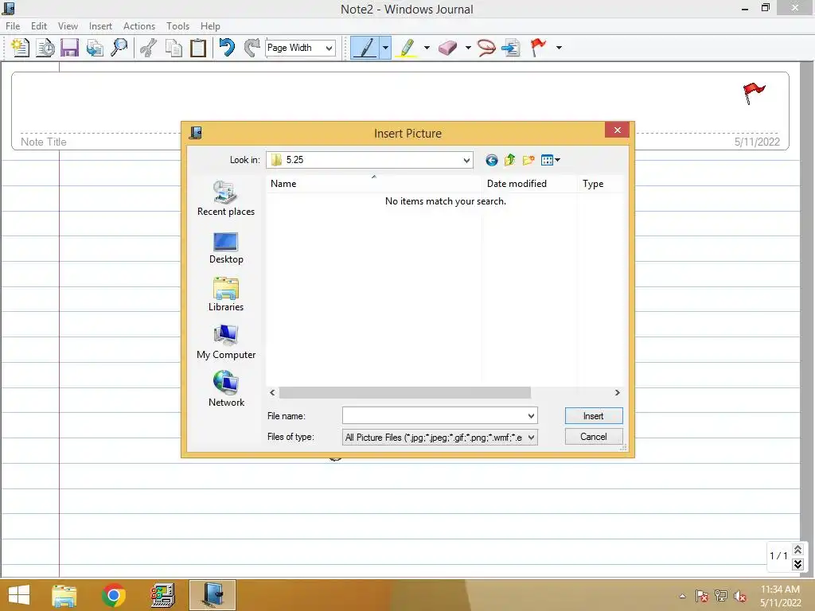815x611 pixels.
Task: Open My Computer in dialog sidebar
Action: tap(226, 342)
